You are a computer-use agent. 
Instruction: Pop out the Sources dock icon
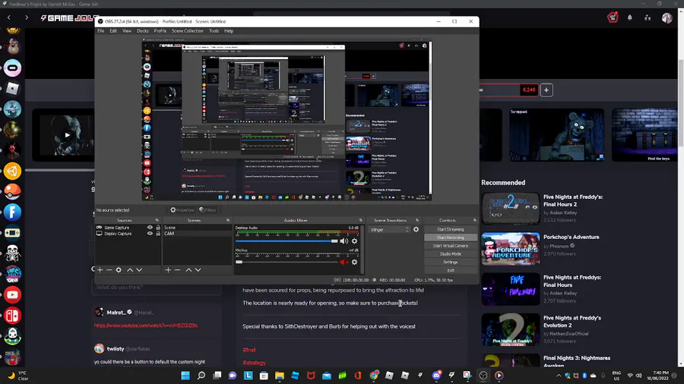[x=157, y=220]
